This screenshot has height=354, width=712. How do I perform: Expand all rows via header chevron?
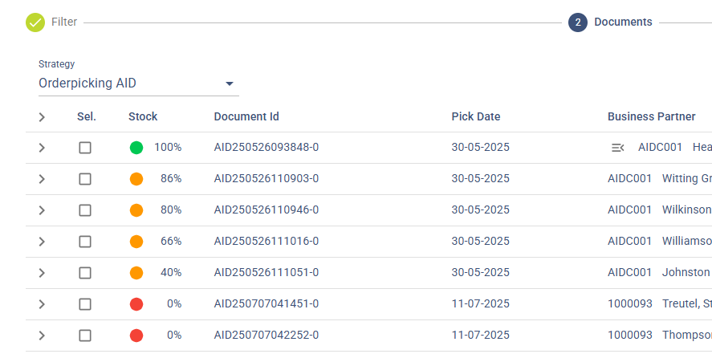tap(42, 117)
